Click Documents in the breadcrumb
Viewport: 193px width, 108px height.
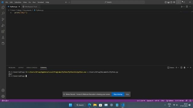(x=27, y=10)
